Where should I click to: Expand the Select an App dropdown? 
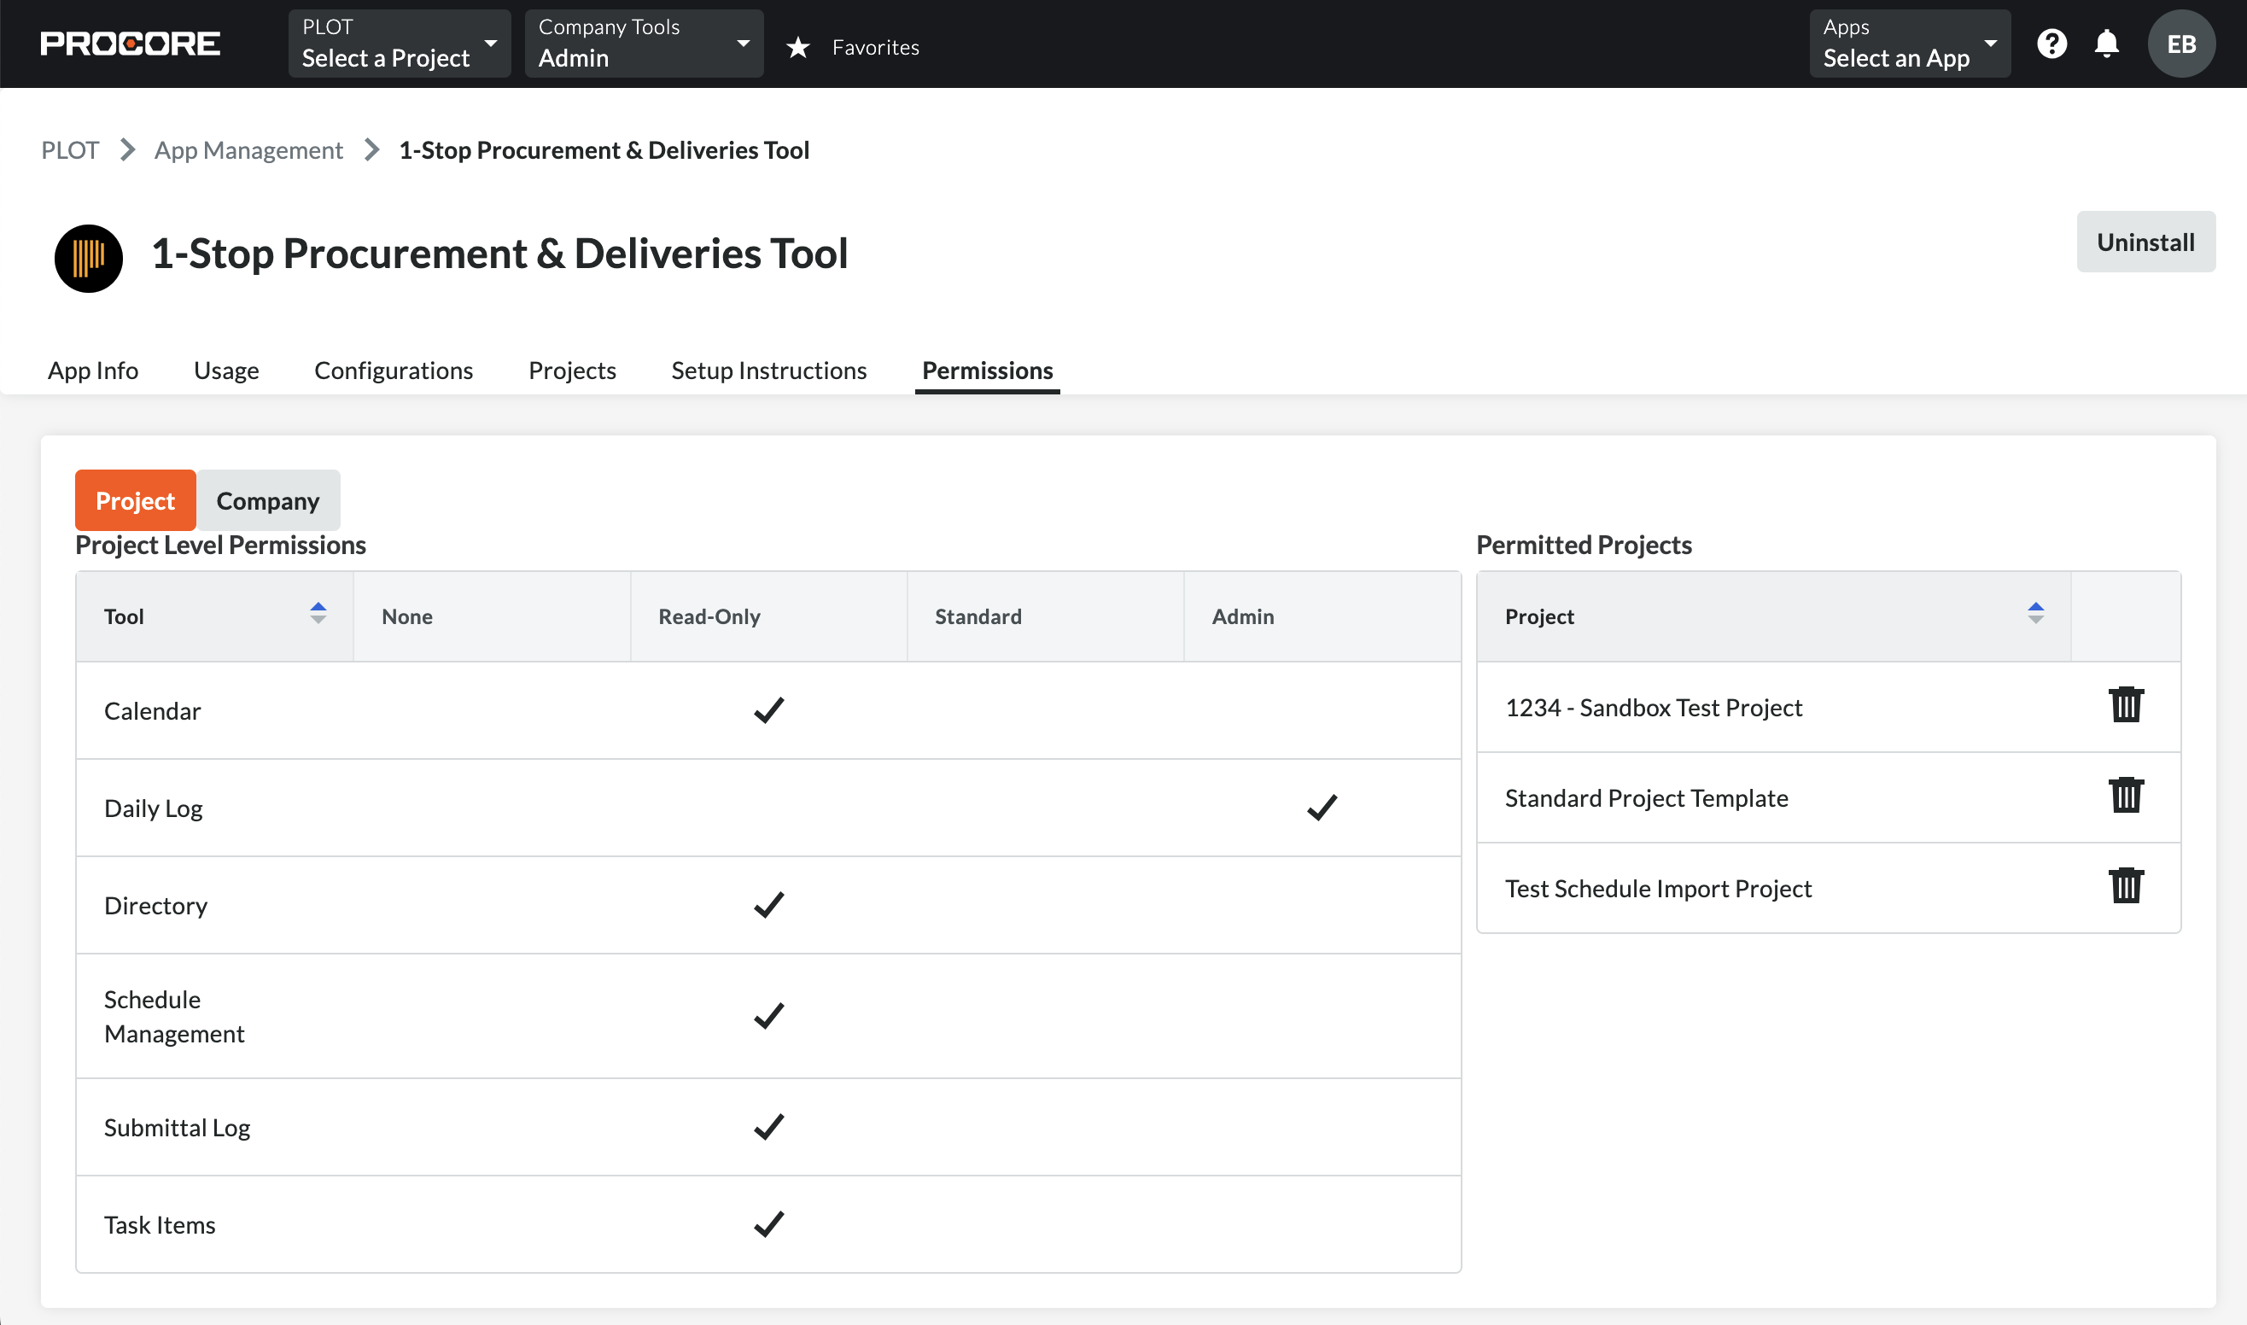[x=1909, y=44]
